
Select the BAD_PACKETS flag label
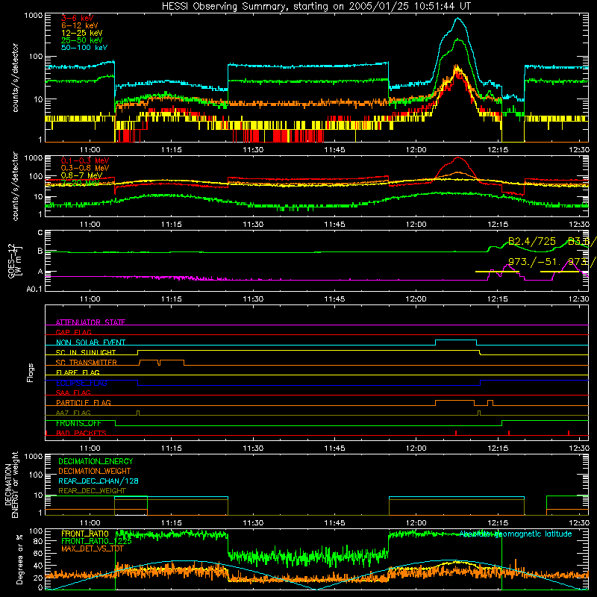81,433
